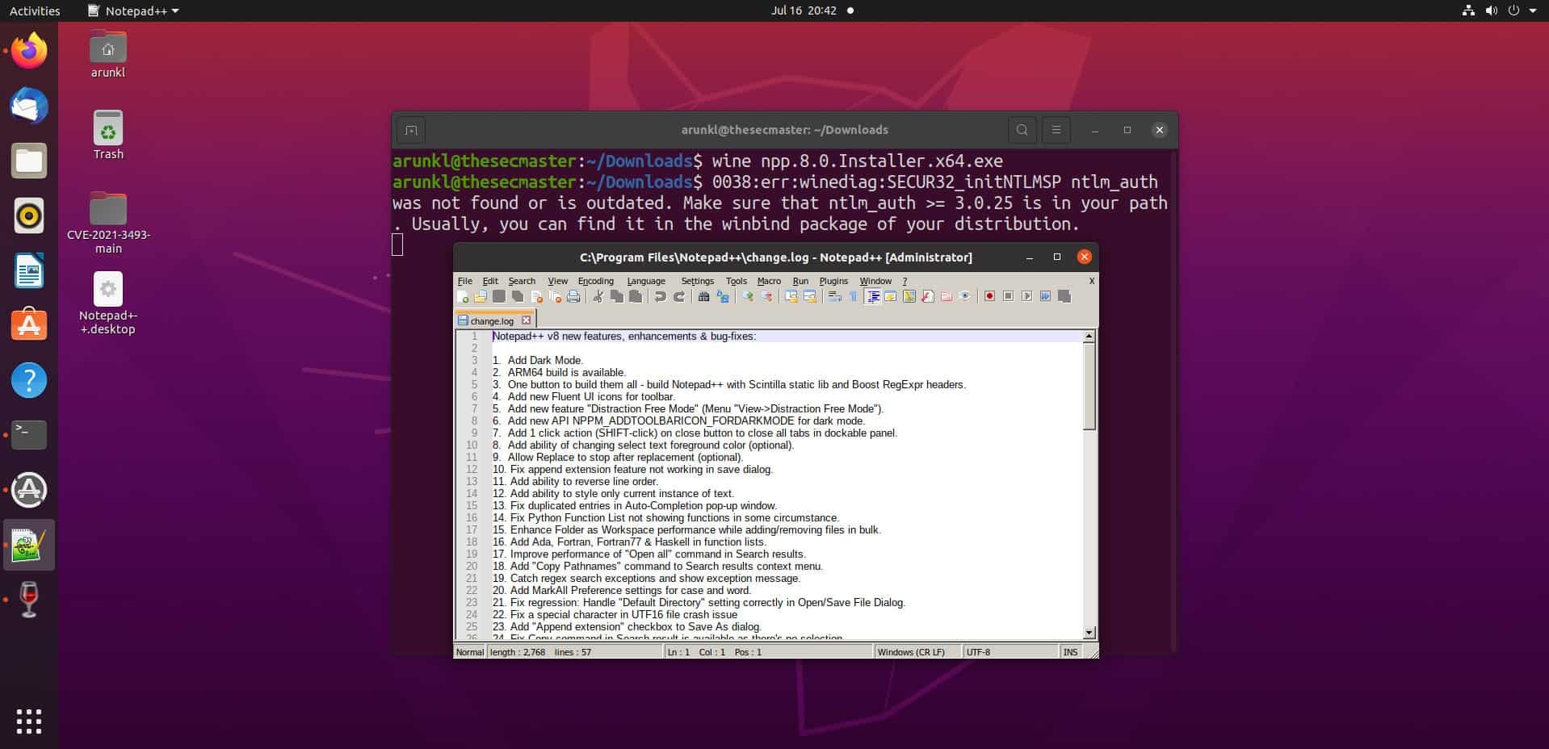Open the Window menu
Viewport: 1549px width, 749px height.
point(875,281)
